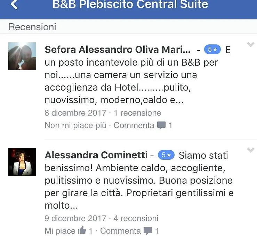Tap the 5-star badge on Sefora's review

click(x=212, y=49)
